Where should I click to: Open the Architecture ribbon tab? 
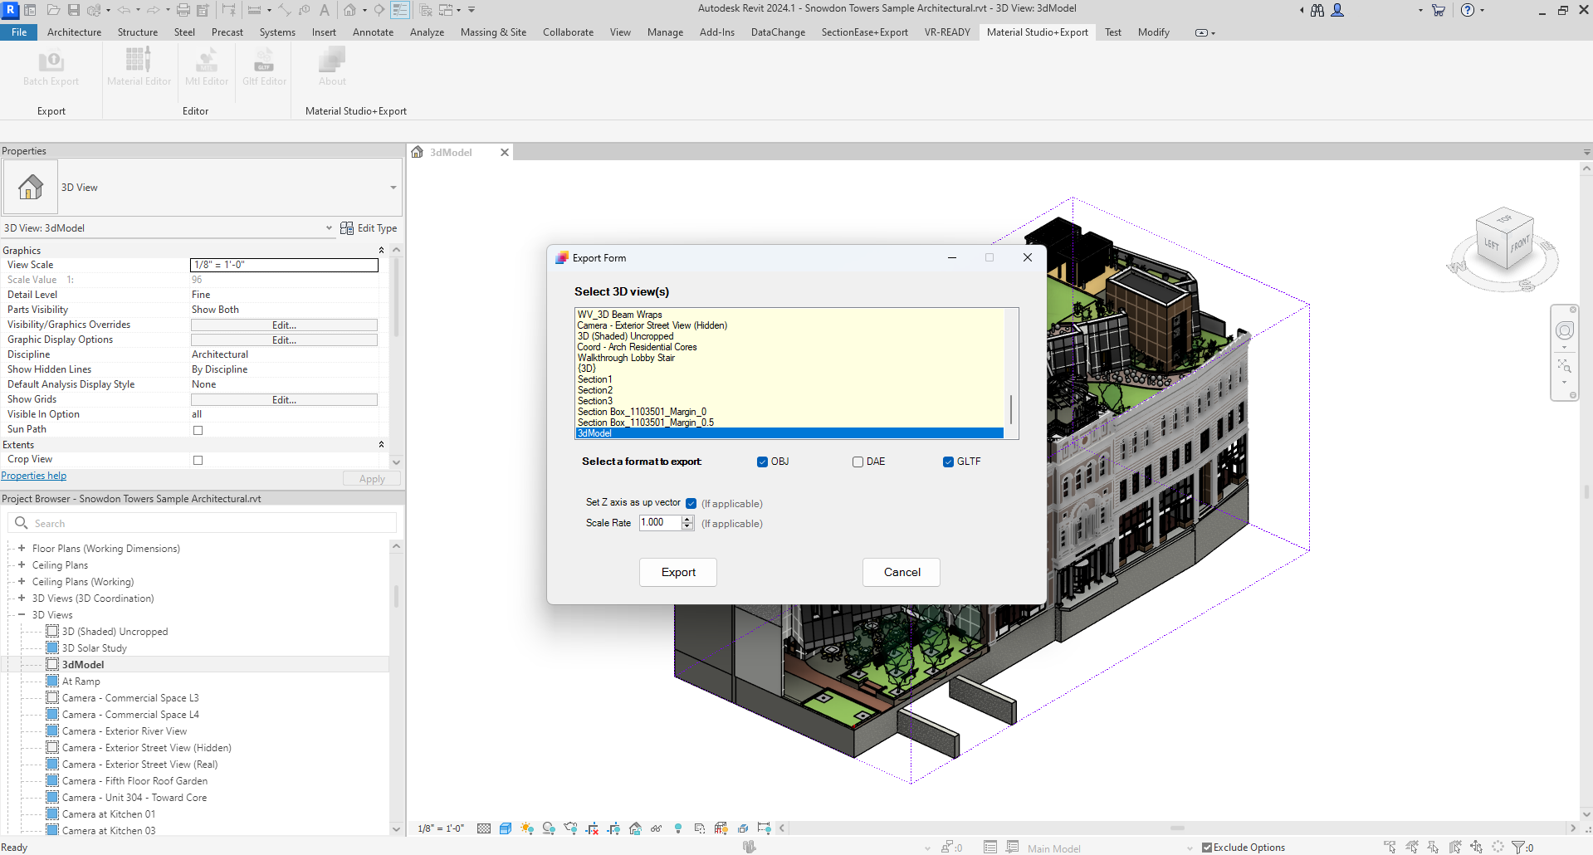[x=74, y=32]
